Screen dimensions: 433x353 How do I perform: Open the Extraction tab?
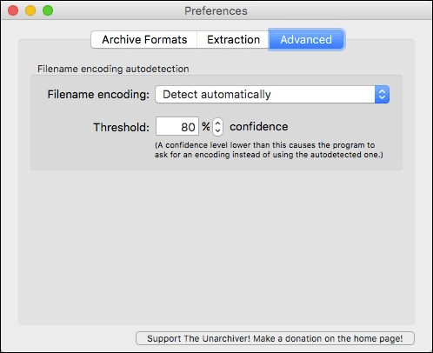(233, 39)
